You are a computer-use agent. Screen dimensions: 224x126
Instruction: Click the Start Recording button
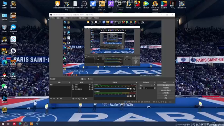pyautogui.click(x=166, y=88)
